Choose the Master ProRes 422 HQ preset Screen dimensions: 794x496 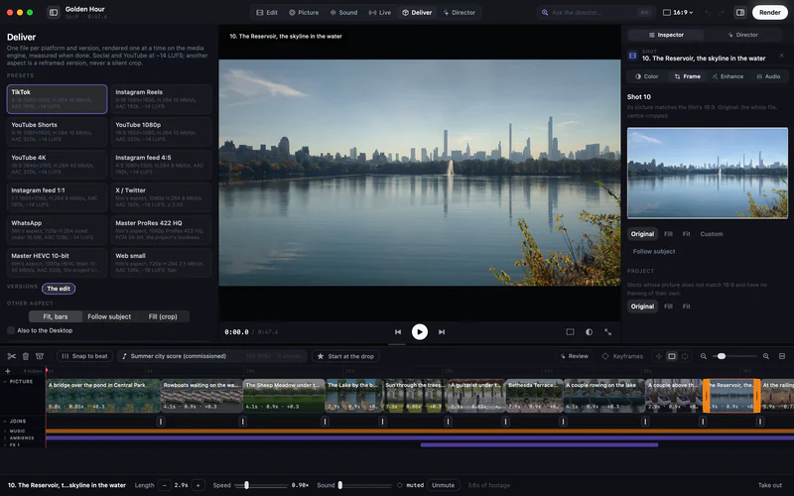[x=161, y=230]
